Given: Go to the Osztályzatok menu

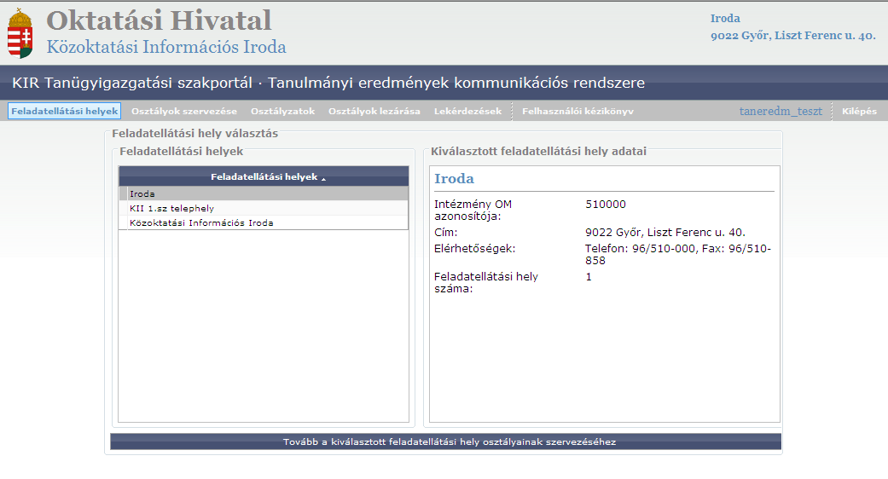Looking at the screenshot, I should coord(282,111).
